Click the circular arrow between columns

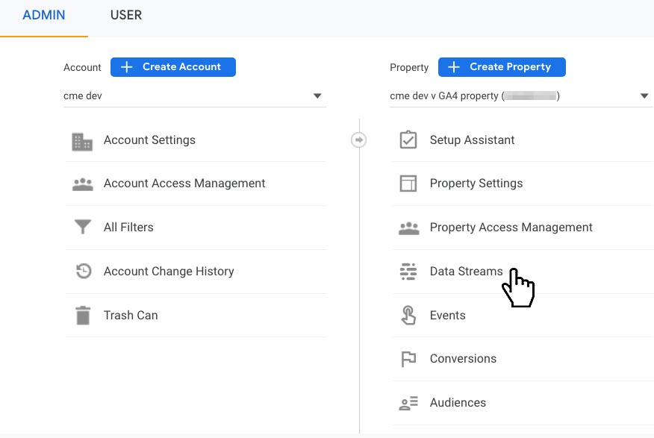358,140
